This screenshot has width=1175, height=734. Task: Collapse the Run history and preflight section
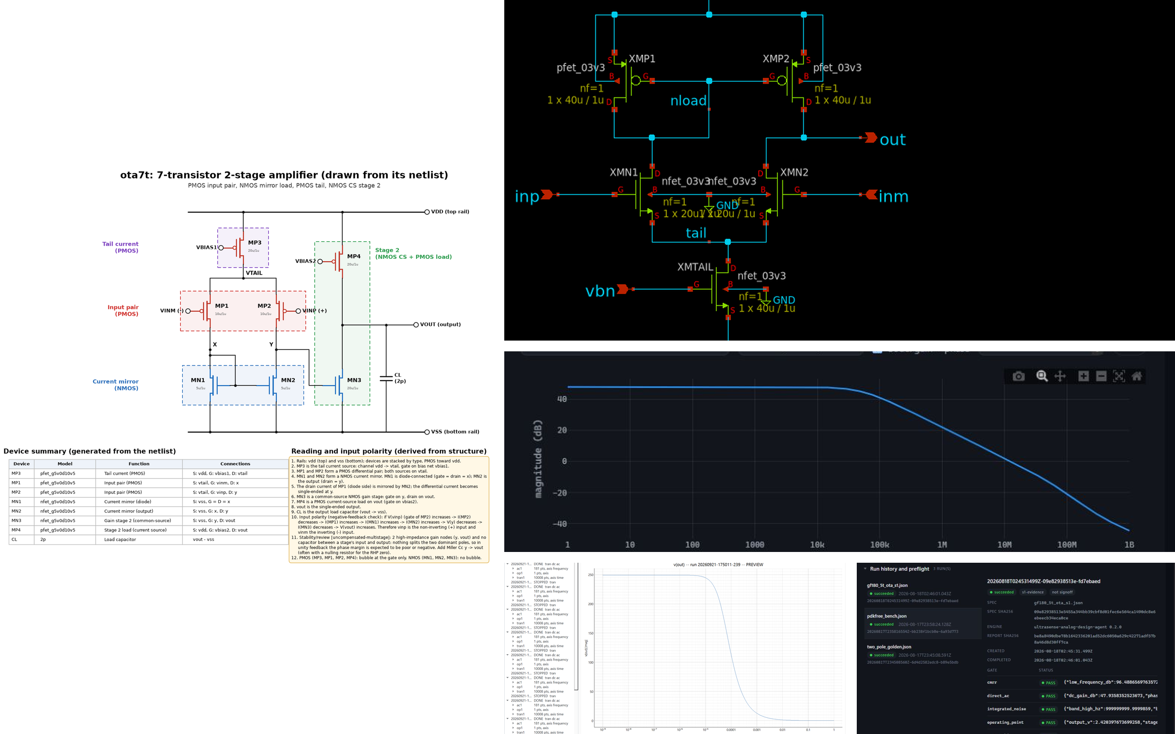click(866, 569)
